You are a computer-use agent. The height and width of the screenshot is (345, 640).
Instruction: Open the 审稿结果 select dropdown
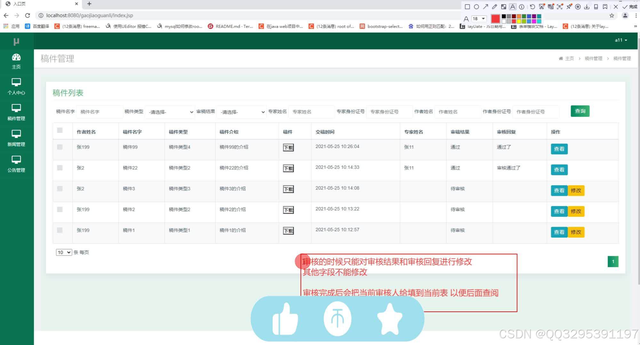tap(242, 112)
